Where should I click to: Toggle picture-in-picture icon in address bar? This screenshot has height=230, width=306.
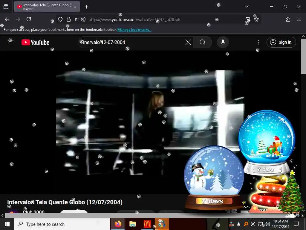(x=248, y=19)
